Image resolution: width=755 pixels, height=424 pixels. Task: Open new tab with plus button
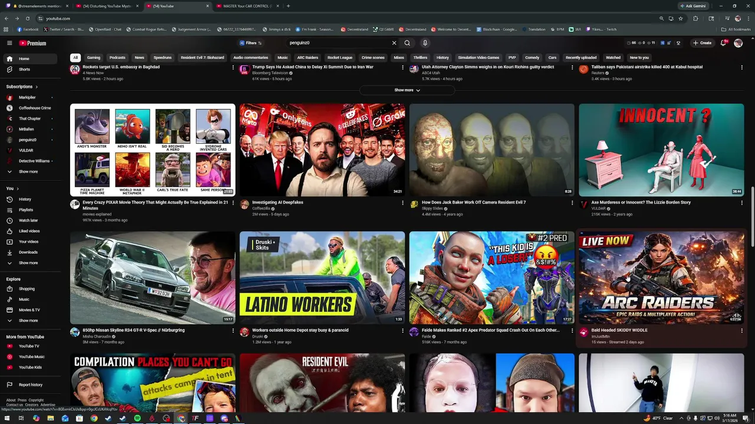[x=288, y=6]
